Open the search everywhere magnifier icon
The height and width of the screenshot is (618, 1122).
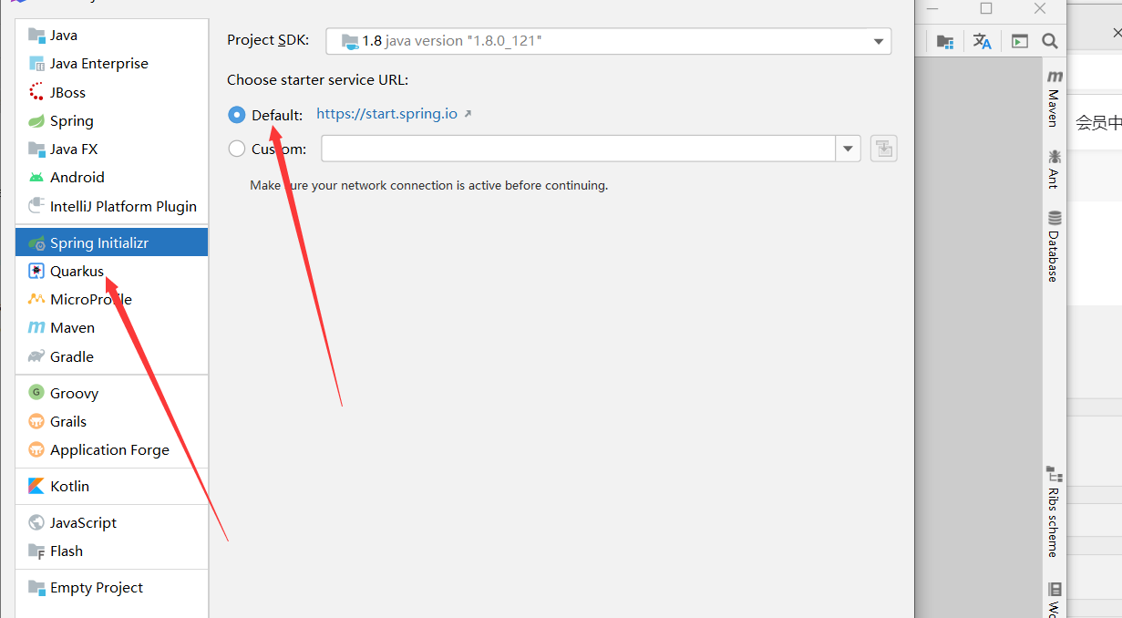1049,40
